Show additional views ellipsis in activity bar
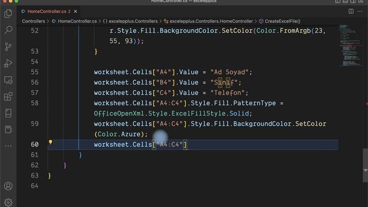Image resolution: width=368 pixels, height=207 pixels. point(8,145)
